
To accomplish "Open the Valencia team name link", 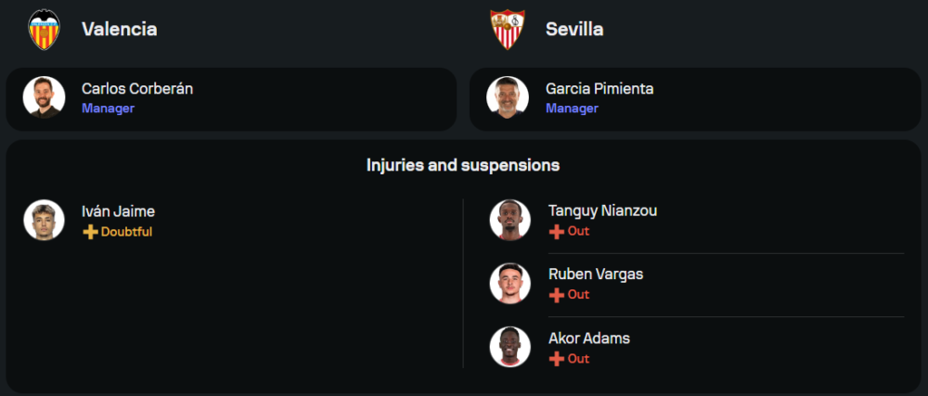I will (x=119, y=30).
